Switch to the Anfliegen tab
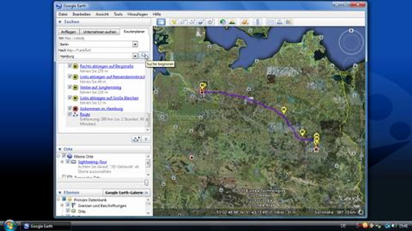 pos(69,32)
